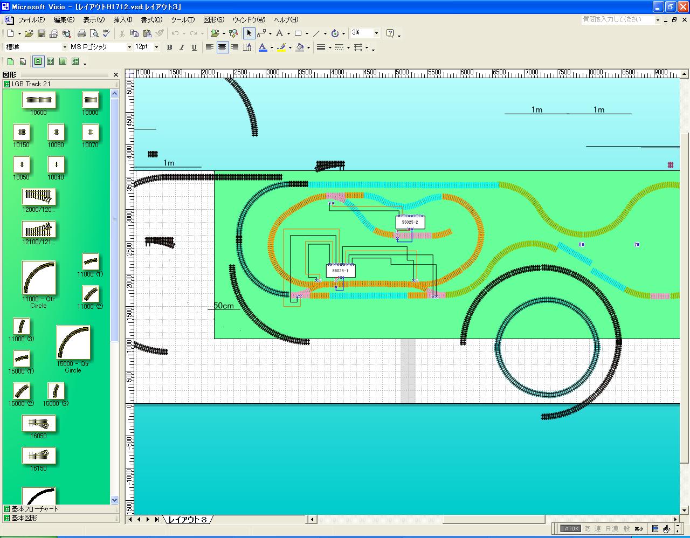Activate the Text tool (A icon)
This screenshot has width=690, height=538.
point(279,33)
